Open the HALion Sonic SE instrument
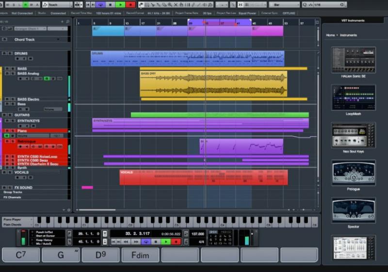Image resolution: width=388 pixels, height=272 pixels. click(353, 60)
